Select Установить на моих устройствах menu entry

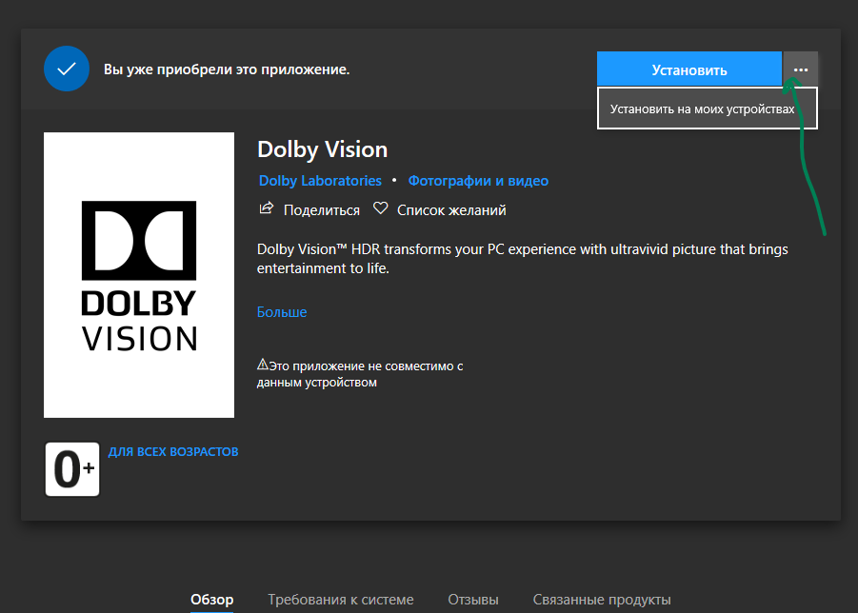(707, 109)
